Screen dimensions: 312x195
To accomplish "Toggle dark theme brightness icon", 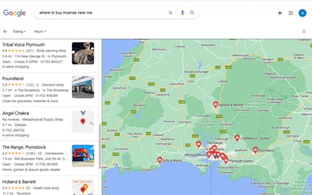I will pos(280,13).
